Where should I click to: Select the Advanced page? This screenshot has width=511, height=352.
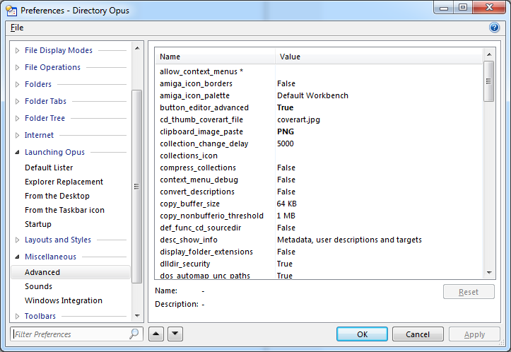coord(71,272)
